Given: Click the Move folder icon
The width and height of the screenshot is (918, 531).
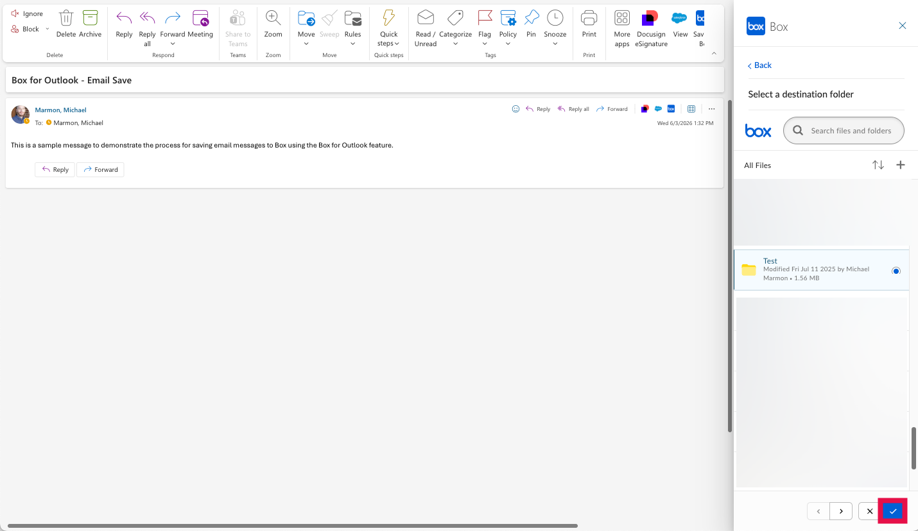Looking at the screenshot, I should pos(306,18).
